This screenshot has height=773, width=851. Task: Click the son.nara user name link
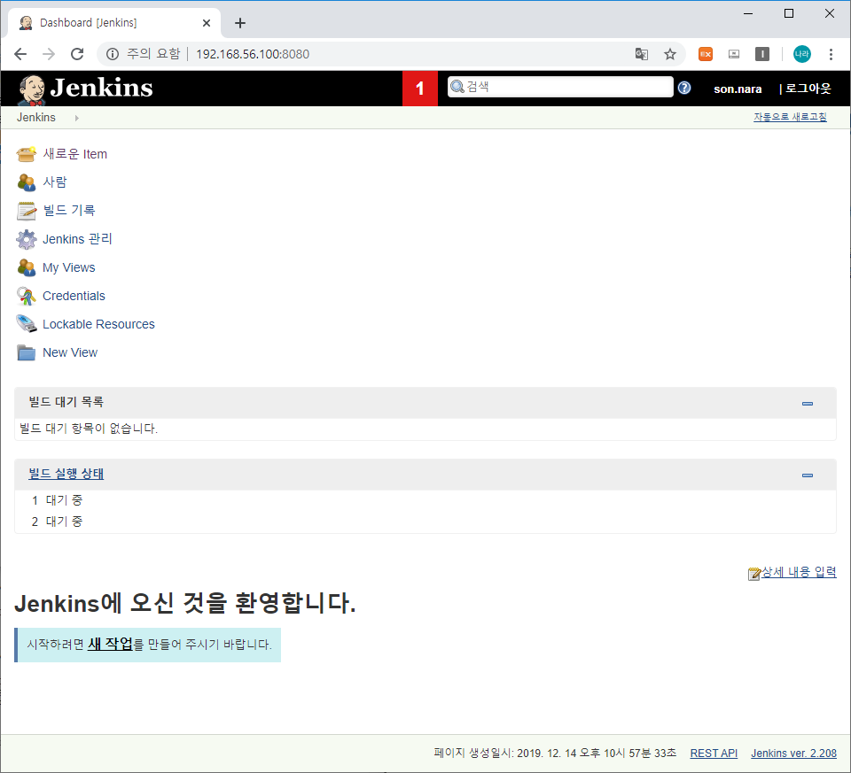coord(738,89)
